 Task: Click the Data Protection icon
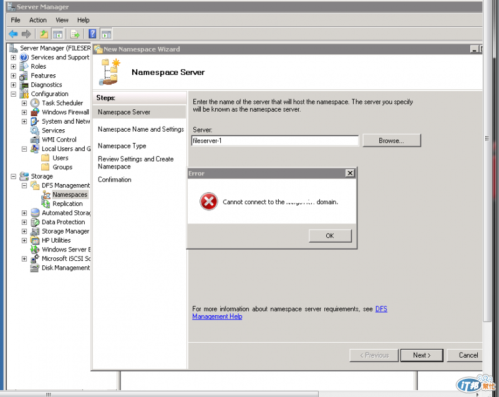point(35,222)
